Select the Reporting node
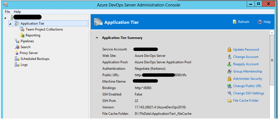 (x=33, y=35)
